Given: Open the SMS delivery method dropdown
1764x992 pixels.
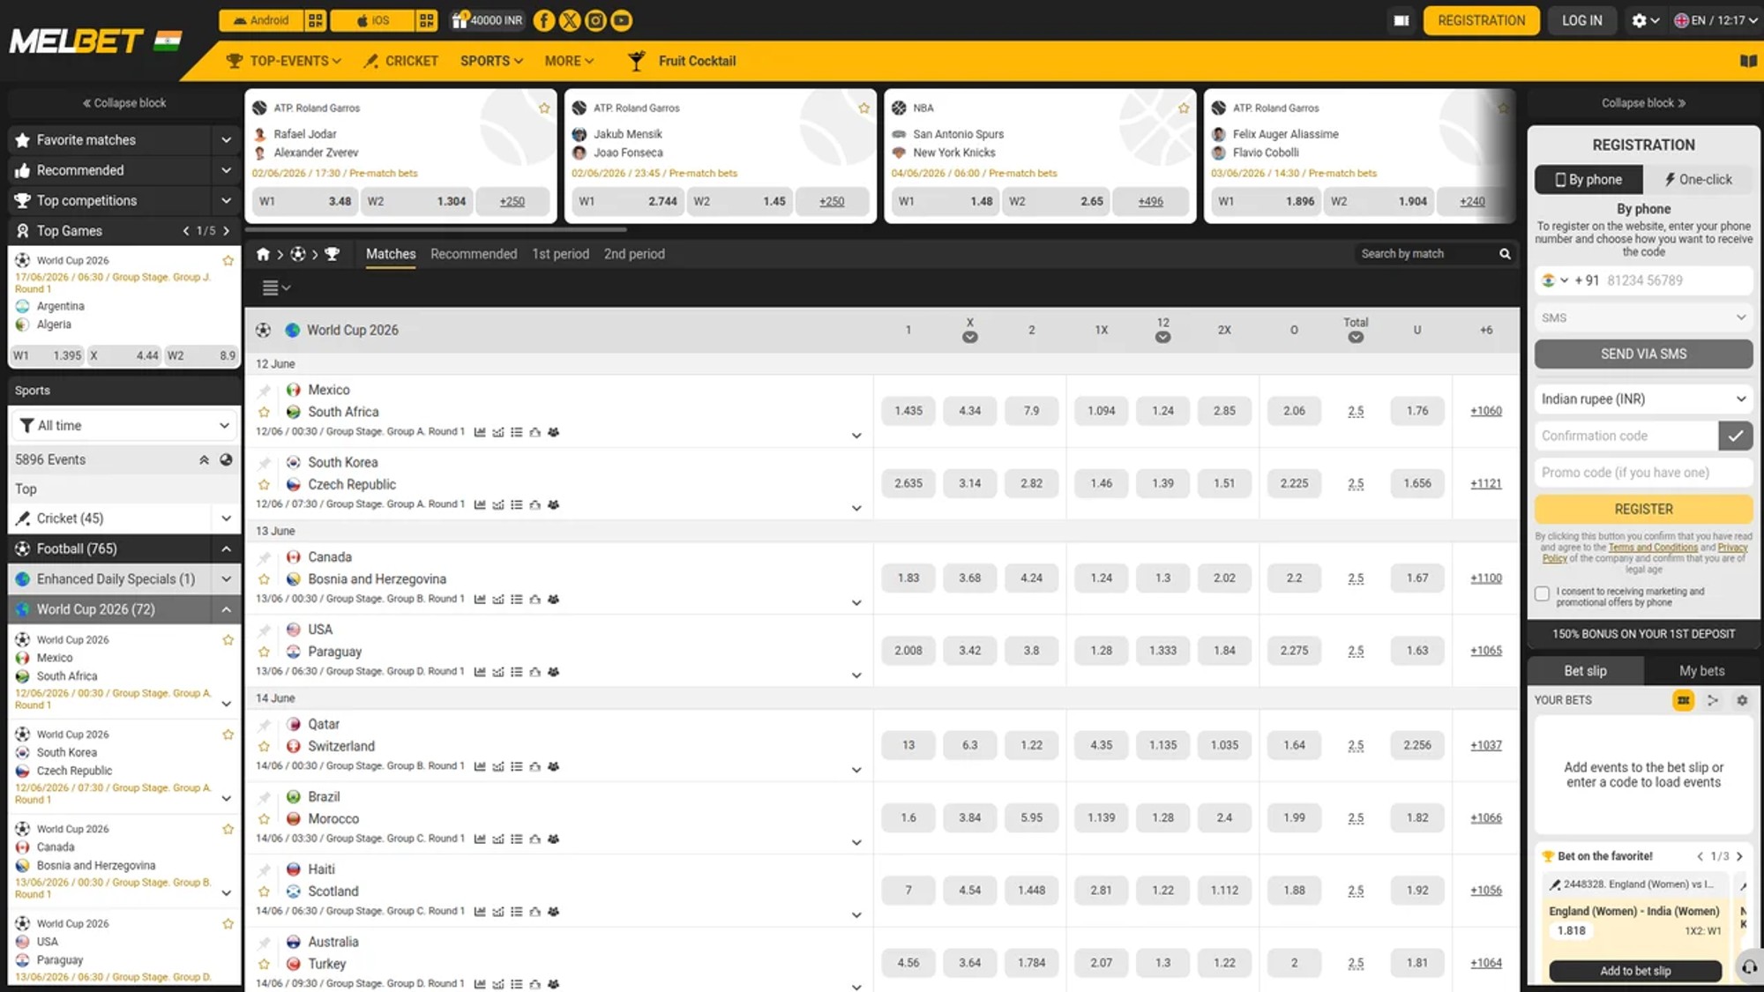Looking at the screenshot, I should click(x=1643, y=317).
